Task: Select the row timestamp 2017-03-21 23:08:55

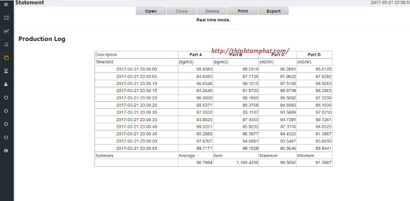Action: tap(136, 148)
